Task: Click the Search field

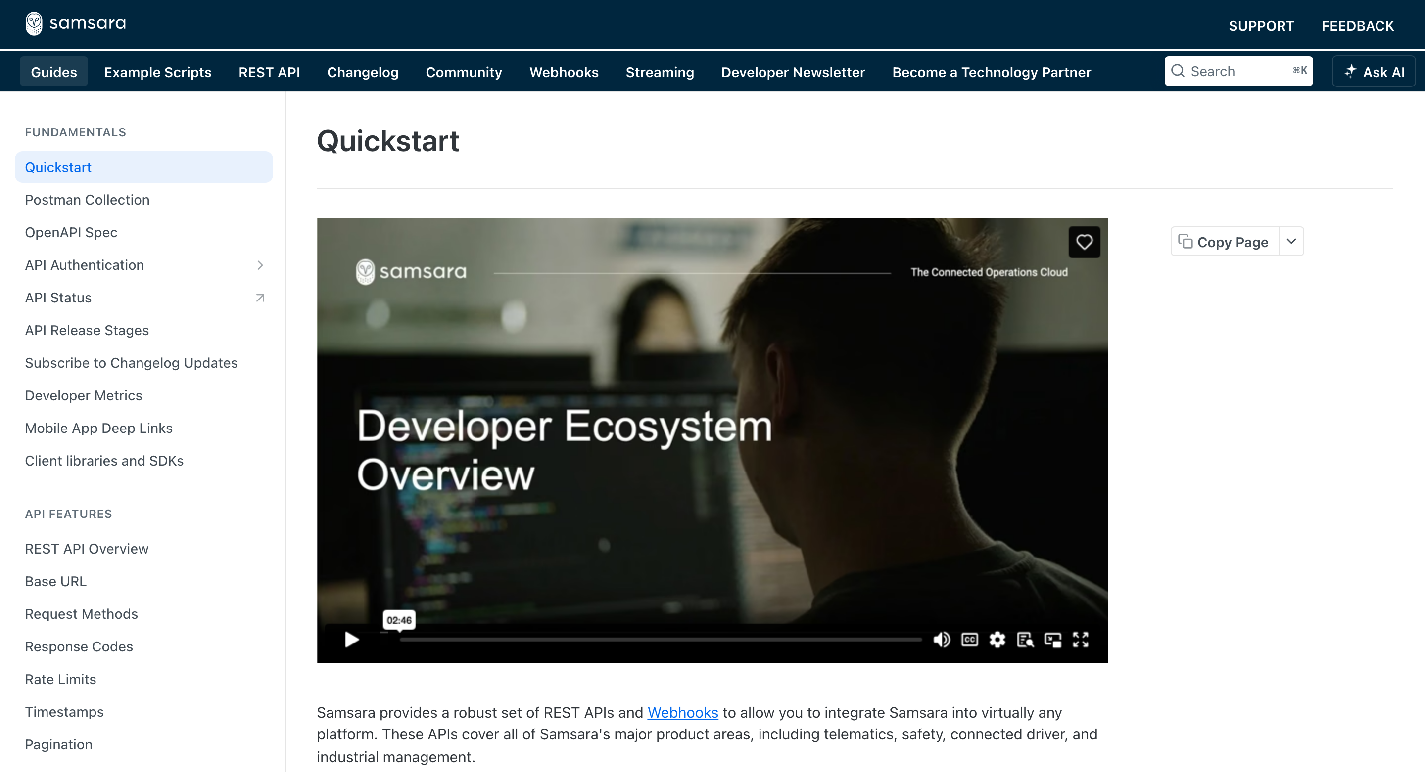Action: 1238,71
